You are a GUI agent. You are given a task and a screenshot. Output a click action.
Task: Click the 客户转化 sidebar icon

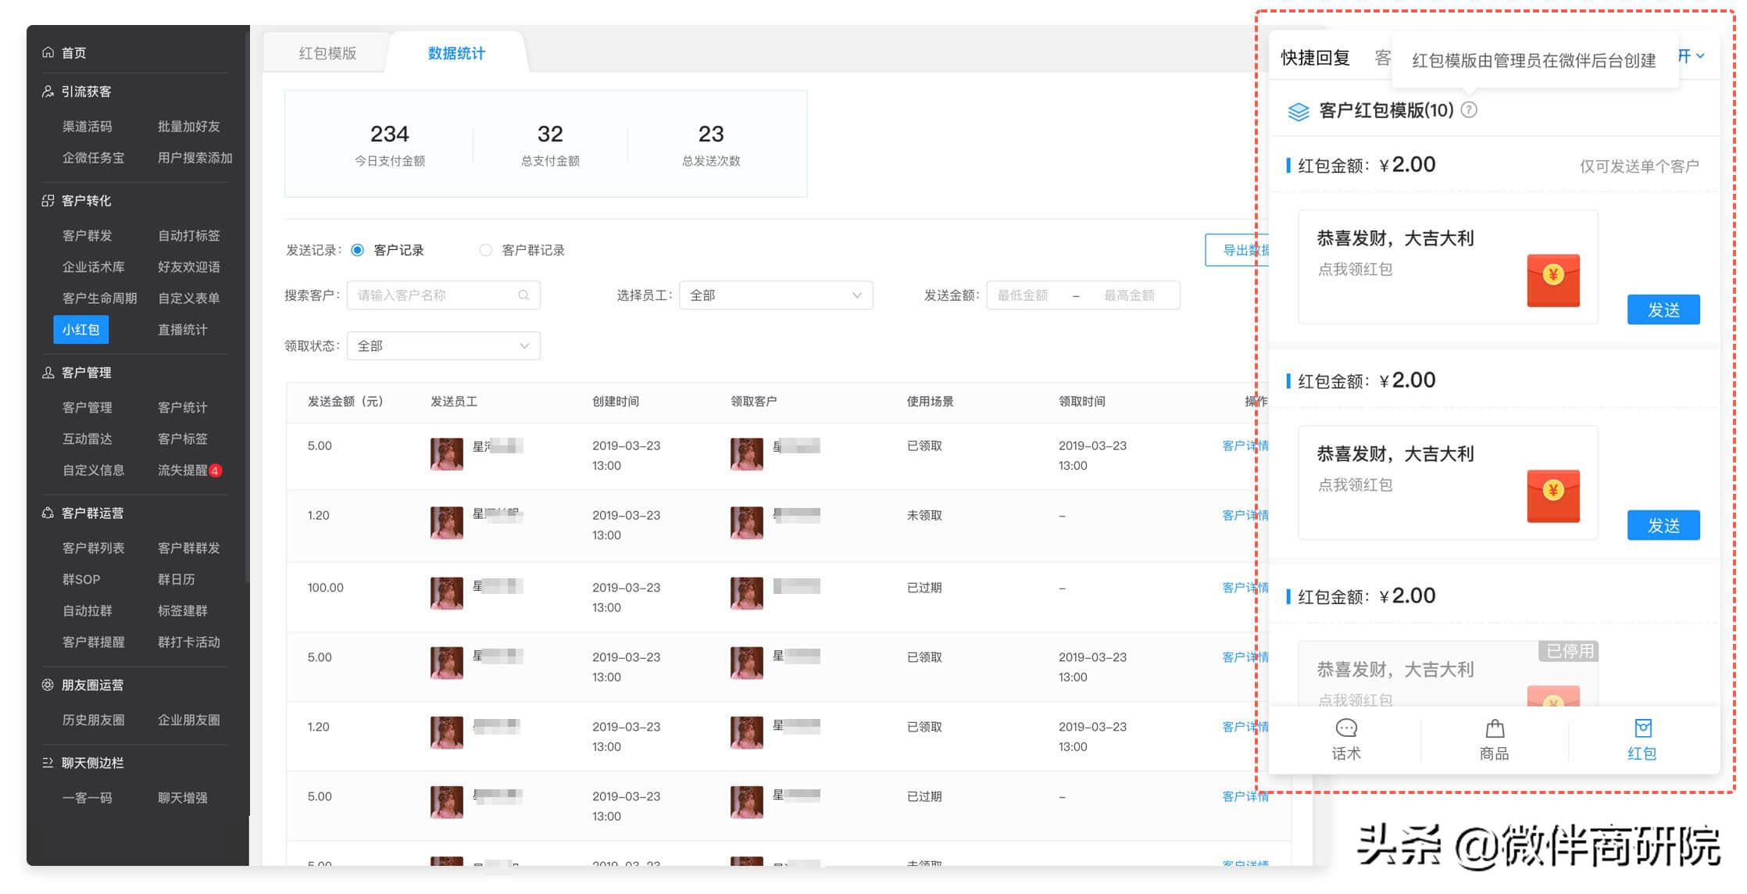pos(47,201)
